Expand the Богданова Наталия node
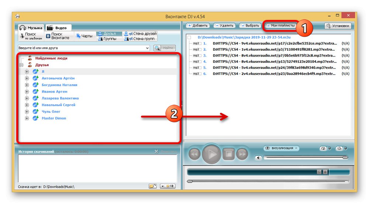Screen dimensions: 369x204 tap(27, 85)
